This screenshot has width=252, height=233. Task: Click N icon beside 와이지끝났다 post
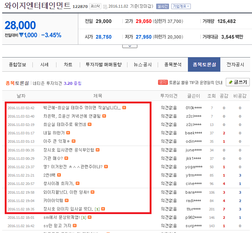click(x=92, y=192)
